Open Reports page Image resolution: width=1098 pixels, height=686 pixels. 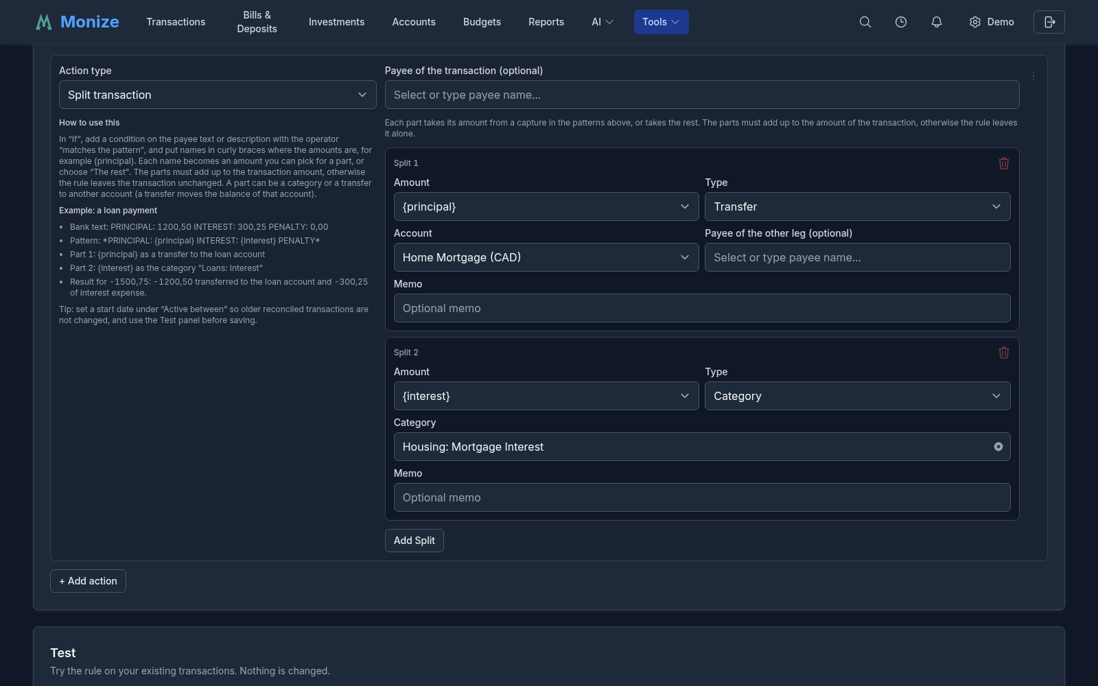[x=546, y=22]
